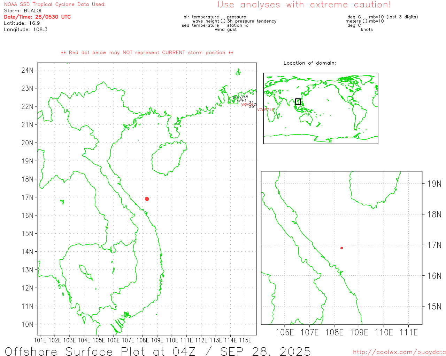The image size is (446, 356).
Task: Click the 19N label beside inset map
Action: point(434,184)
